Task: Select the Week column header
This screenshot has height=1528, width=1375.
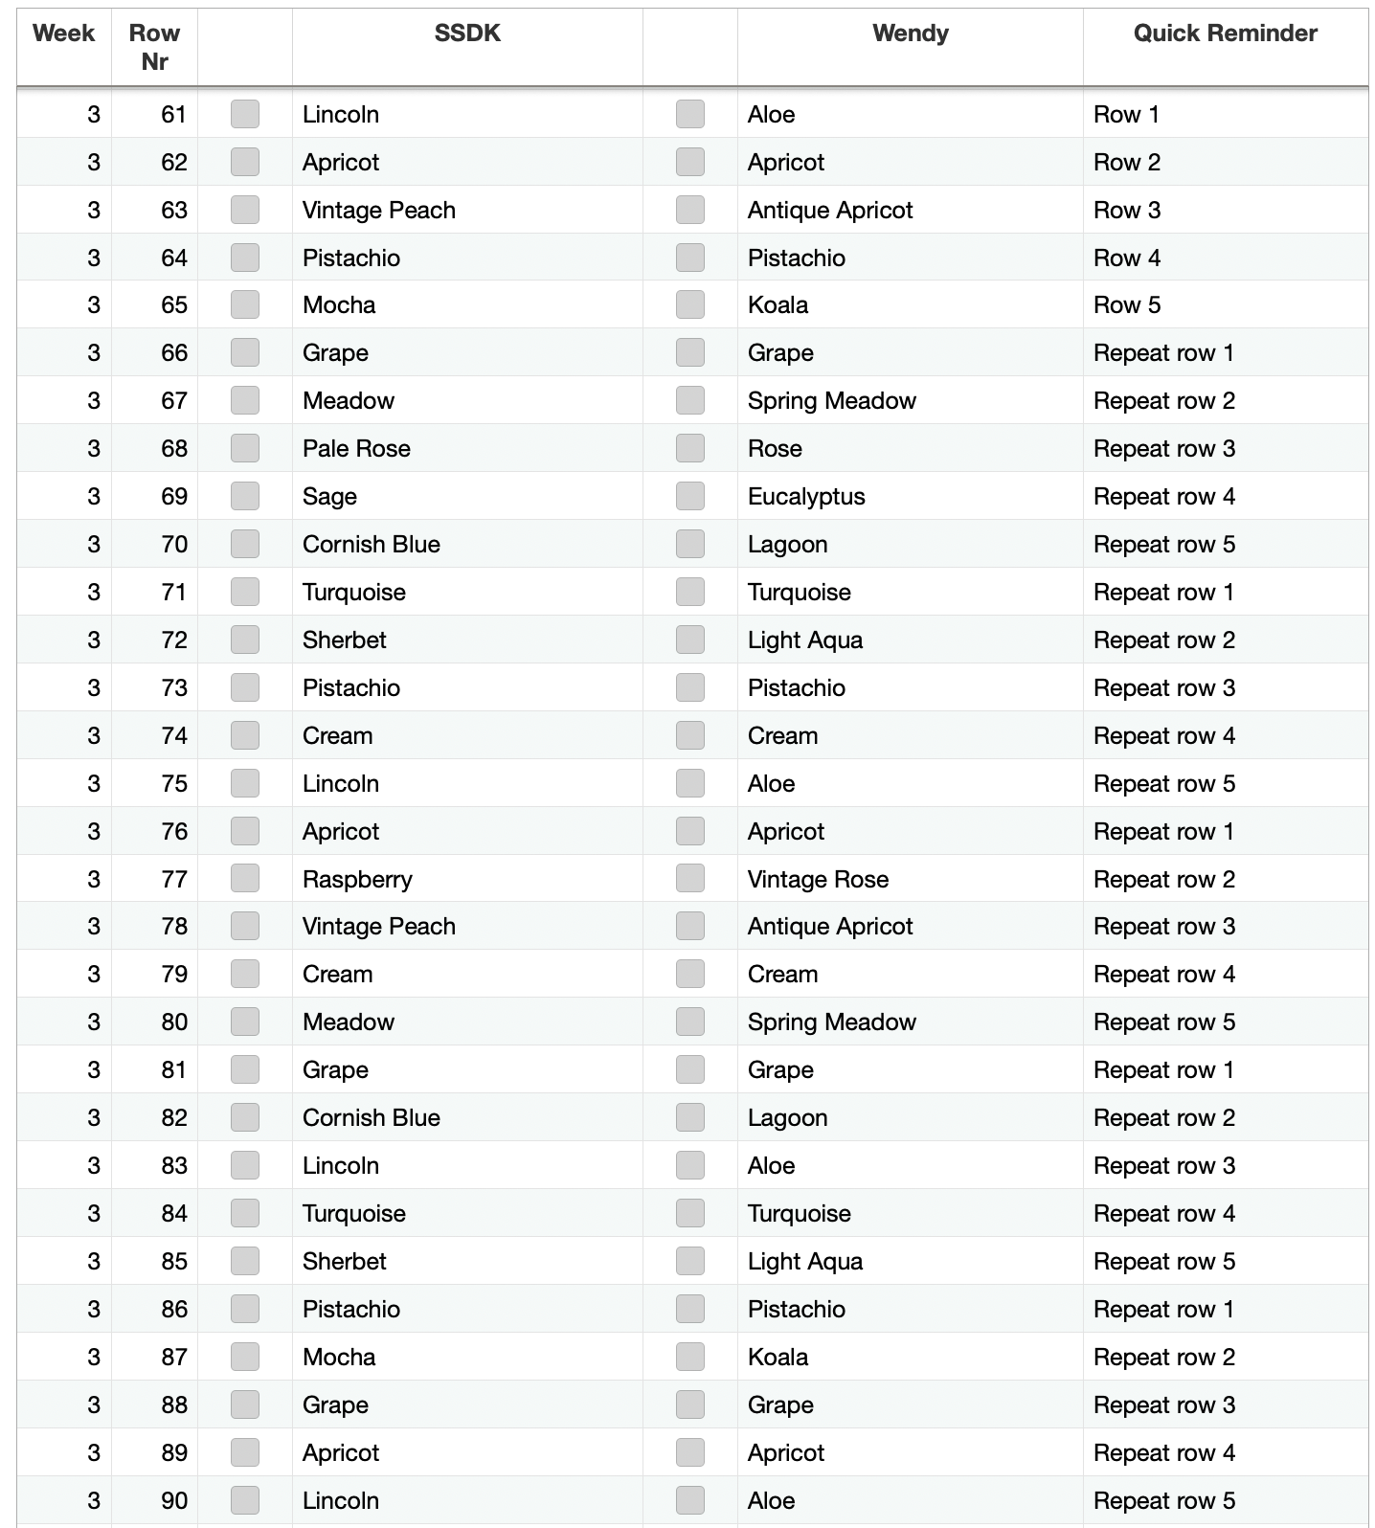Action: pos(64,34)
